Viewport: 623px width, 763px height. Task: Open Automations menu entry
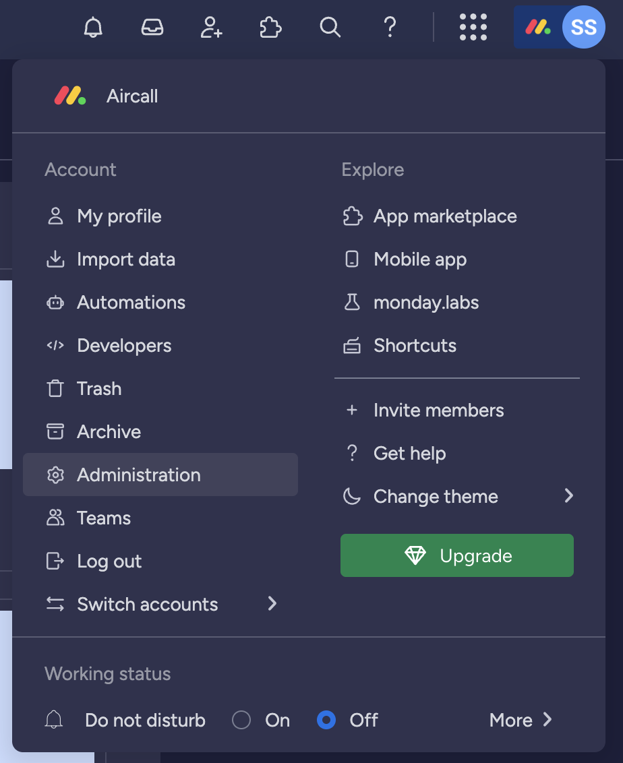(160, 303)
